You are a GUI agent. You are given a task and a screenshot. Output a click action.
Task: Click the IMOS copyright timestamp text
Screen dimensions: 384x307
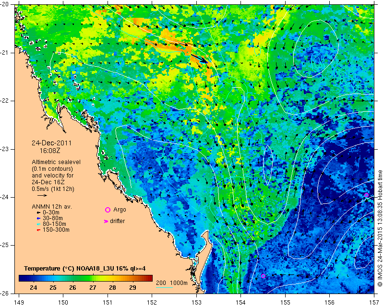point(380,228)
